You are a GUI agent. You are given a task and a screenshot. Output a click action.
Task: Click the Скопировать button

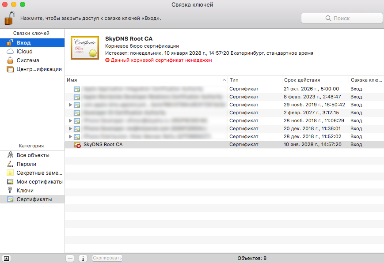[x=107, y=258]
